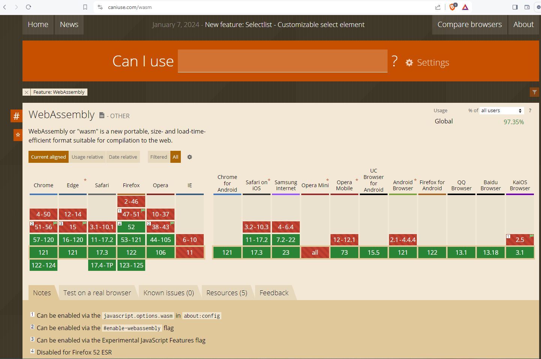Click IE 11 unsupported cell

pyautogui.click(x=190, y=252)
